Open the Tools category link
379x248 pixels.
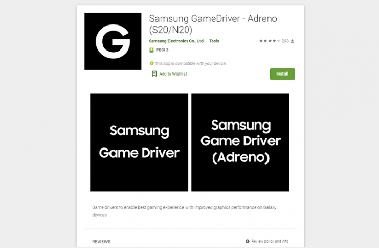pos(214,41)
